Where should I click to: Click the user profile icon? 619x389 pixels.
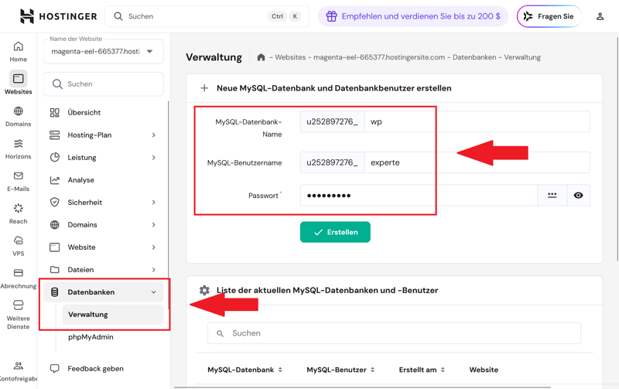click(600, 16)
